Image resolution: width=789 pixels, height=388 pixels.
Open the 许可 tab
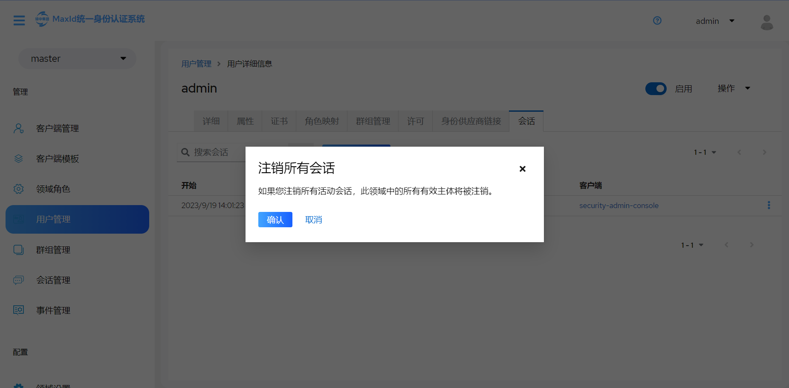[416, 121]
